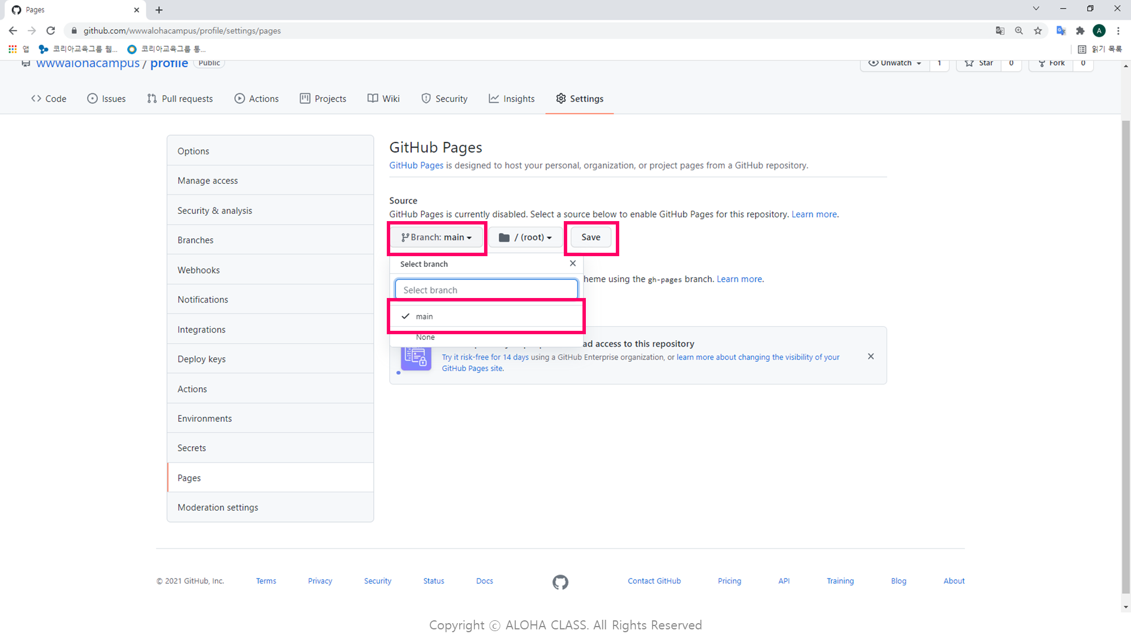The height and width of the screenshot is (639, 1131).
Task: Click Try it risk-free for 14 days
Action: 485,357
